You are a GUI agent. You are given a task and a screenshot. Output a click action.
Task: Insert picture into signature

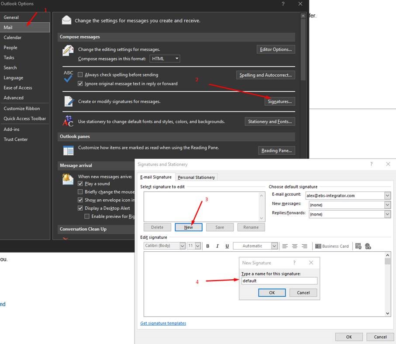(x=358, y=246)
